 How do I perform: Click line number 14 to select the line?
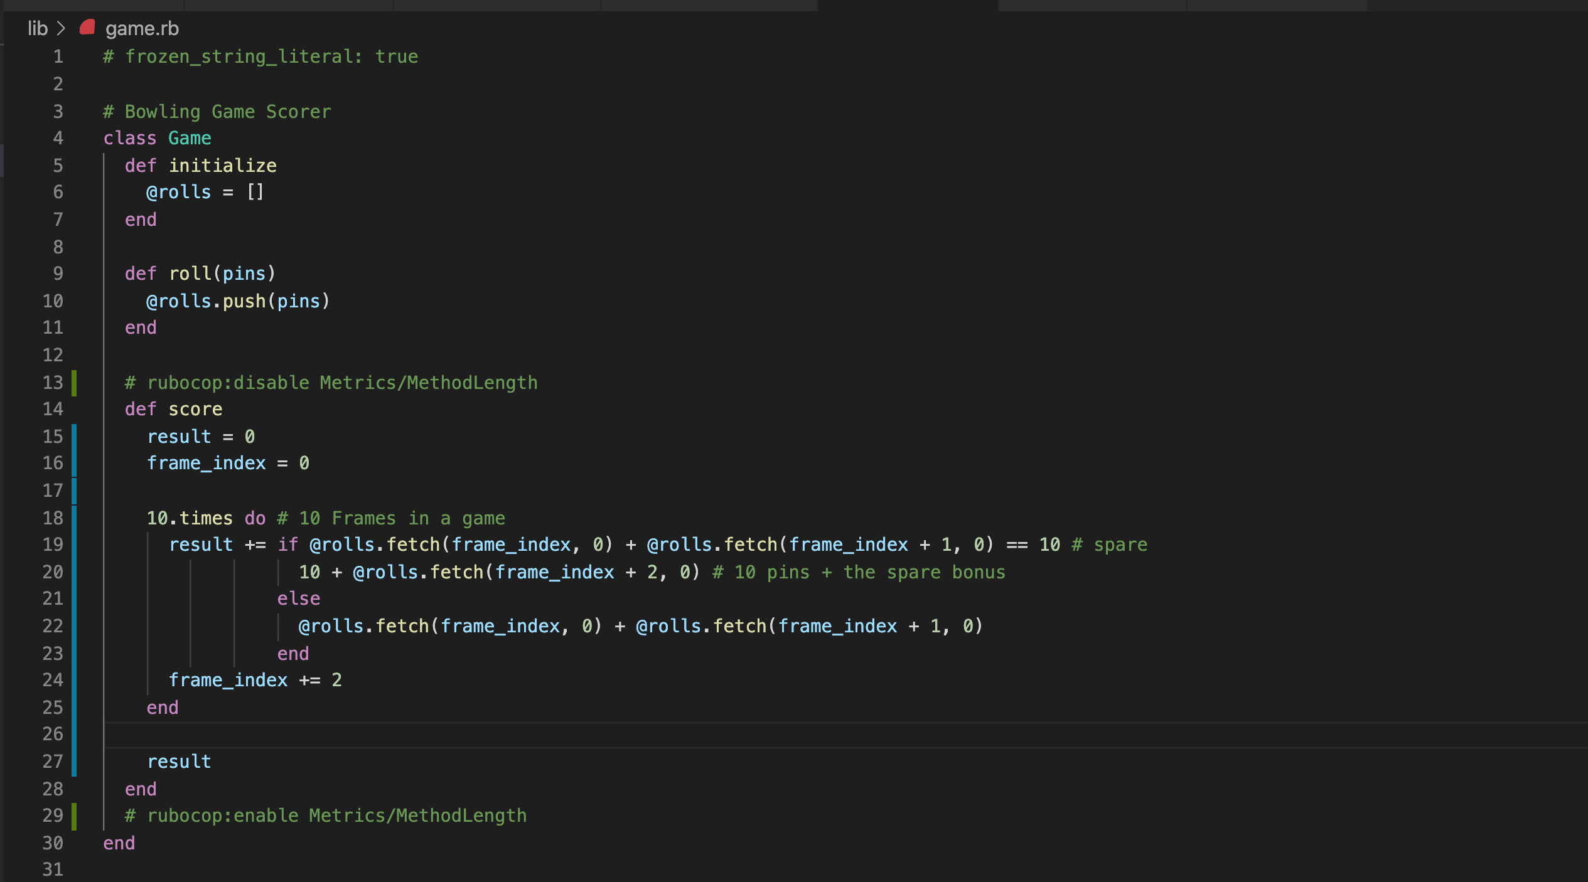[53, 409]
